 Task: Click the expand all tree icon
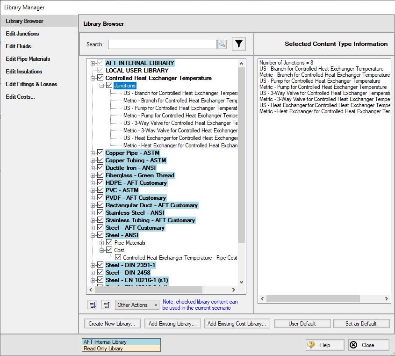tap(92, 305)
